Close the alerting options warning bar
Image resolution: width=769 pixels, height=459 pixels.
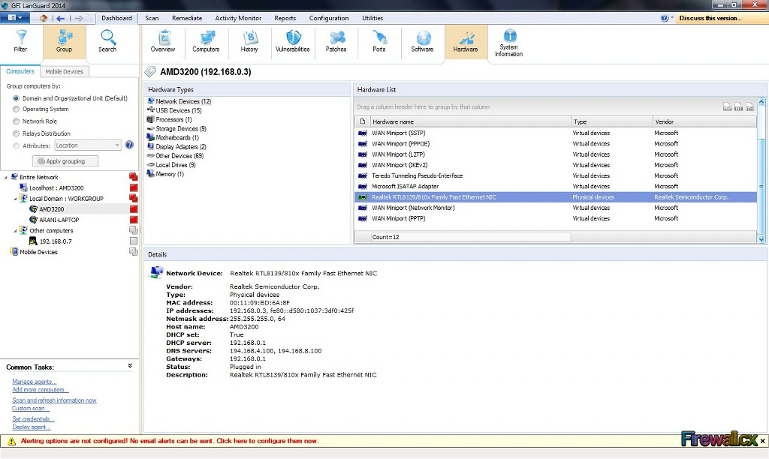tap(763, 441)
